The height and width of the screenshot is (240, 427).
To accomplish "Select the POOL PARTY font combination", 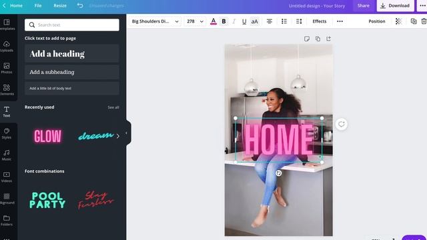I will coord(47,200).
